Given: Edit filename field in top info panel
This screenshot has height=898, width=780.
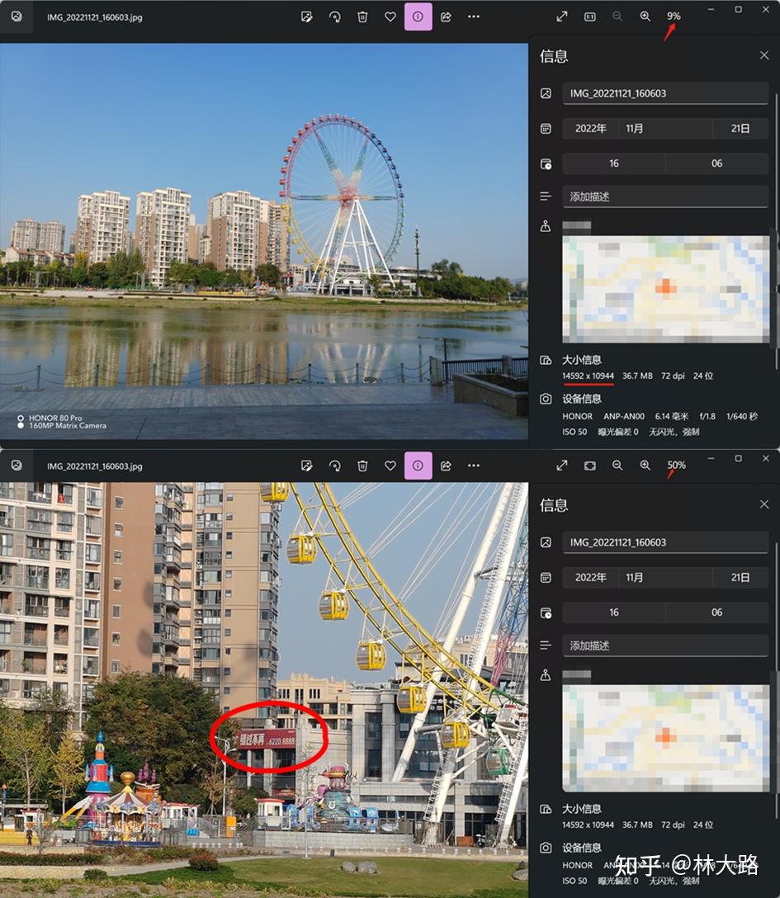Looking at the screenshot, I should 665,93.
